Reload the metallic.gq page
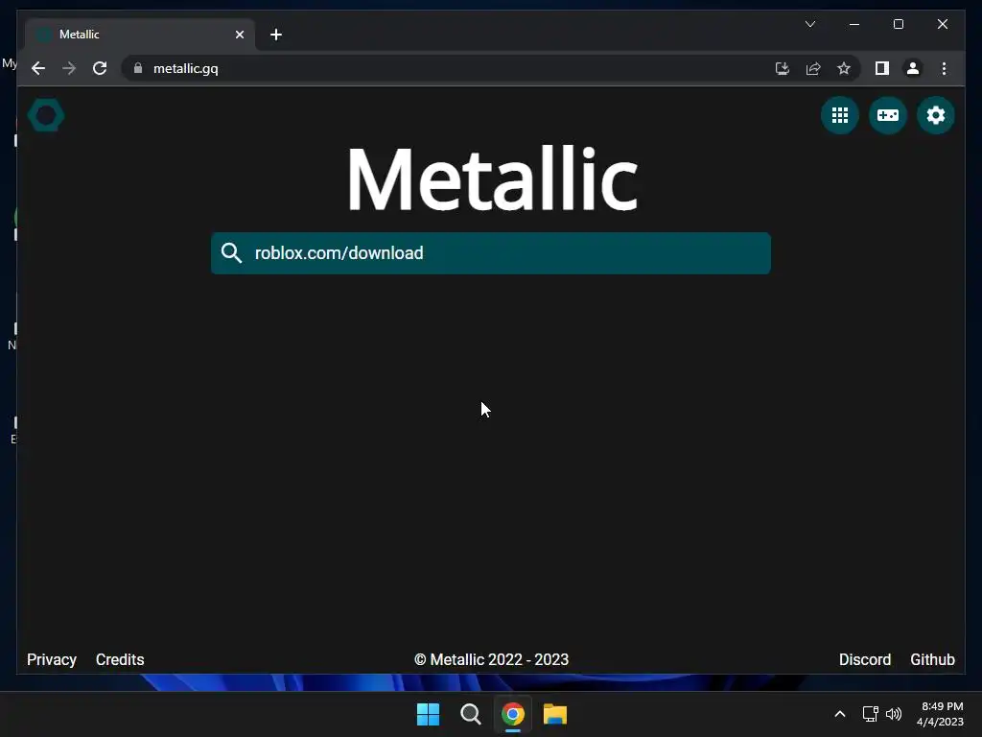The width and height of the screenshot is (982, 737). (100, 68)
